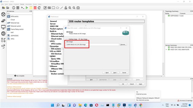Open the File menu

pyautogui.click(x=2, y=4)
